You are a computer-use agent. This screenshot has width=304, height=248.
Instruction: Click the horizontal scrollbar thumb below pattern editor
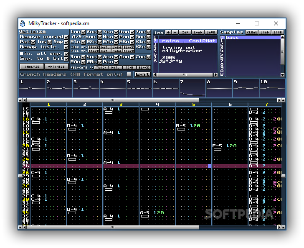click(113, 227)
